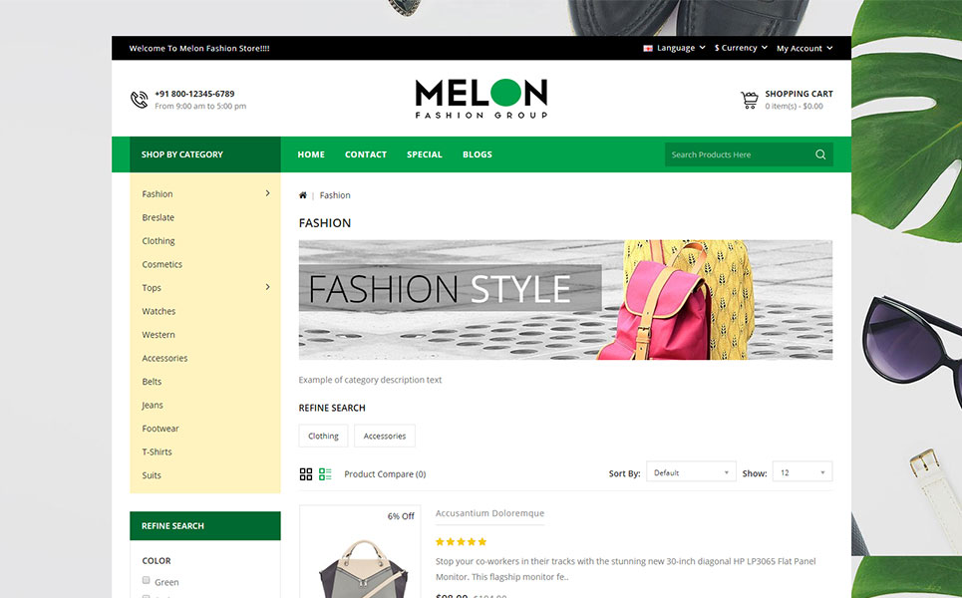Screen dimensions: 962x598
Task: Switch to grid view
Action: coord(306,474)
